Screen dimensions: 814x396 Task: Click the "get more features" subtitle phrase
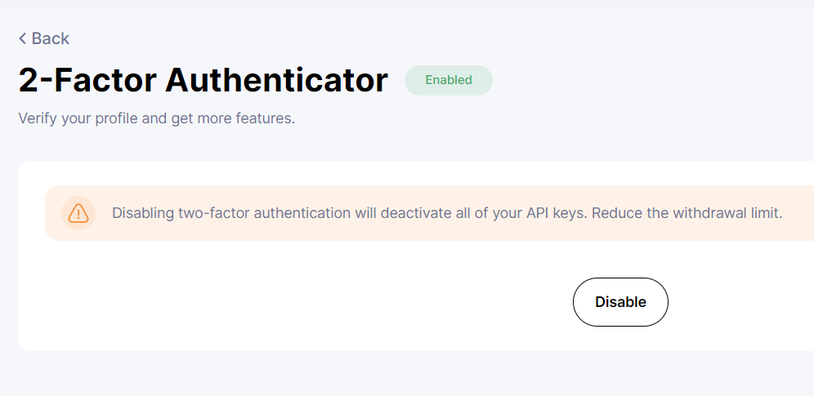pos(232,118)
